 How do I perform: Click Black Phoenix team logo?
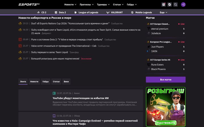tap(148, 69)
